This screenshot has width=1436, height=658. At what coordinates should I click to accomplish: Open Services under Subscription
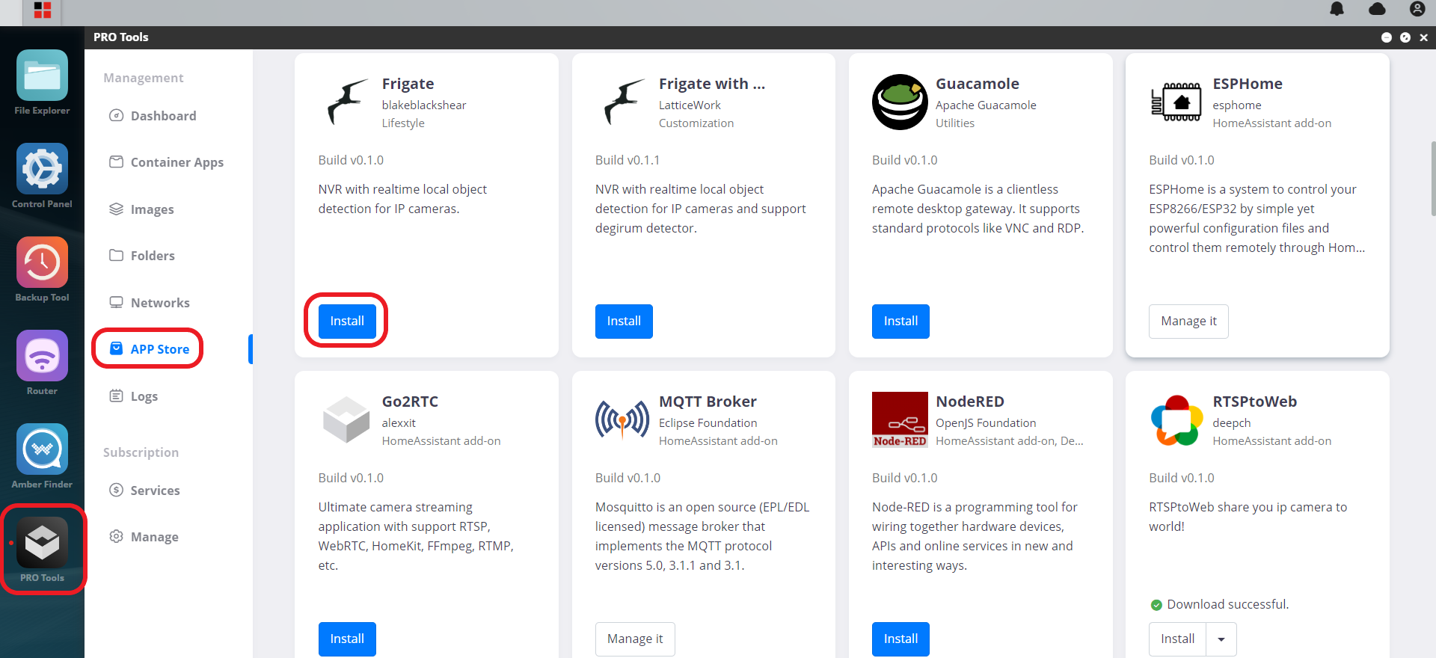pos(155,491)
